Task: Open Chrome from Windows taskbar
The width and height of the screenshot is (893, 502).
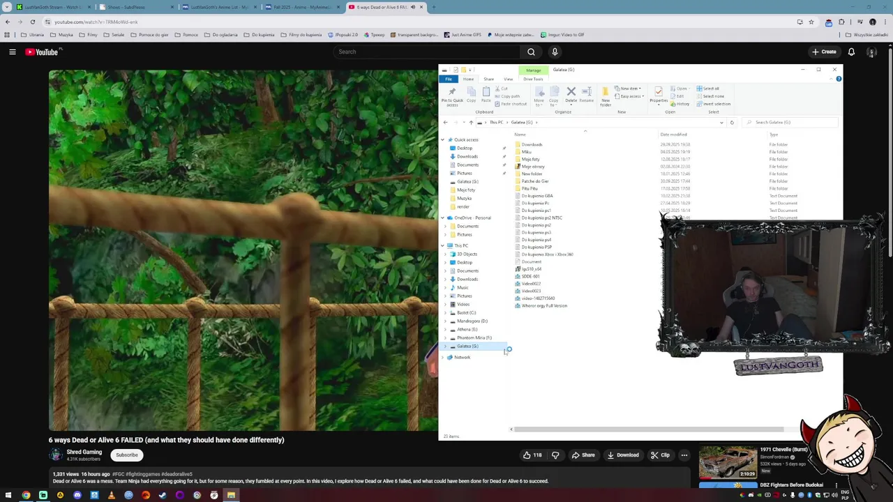Action: click(x=26, y=495)
